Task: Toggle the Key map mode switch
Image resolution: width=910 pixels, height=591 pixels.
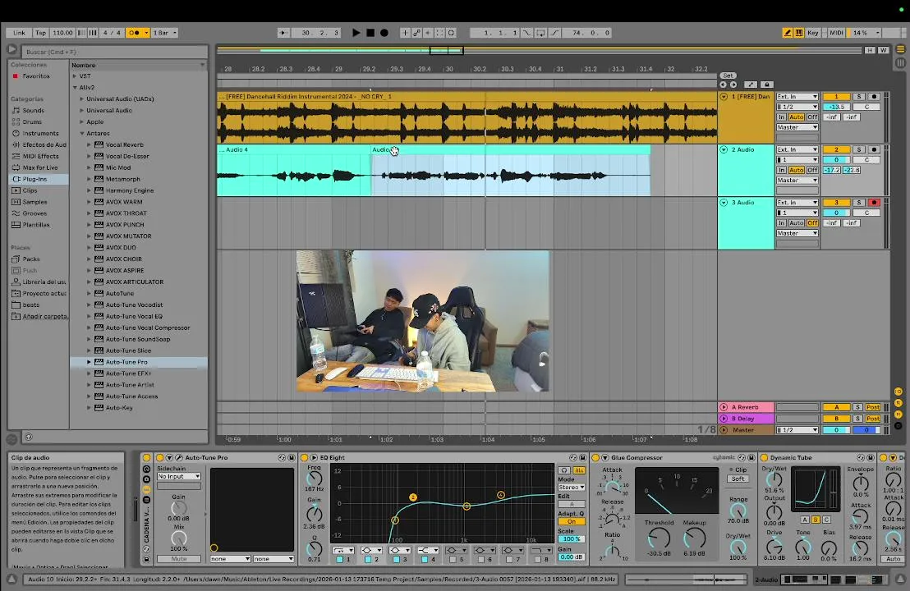Action: pyautogui.click(x=812, y=33)
